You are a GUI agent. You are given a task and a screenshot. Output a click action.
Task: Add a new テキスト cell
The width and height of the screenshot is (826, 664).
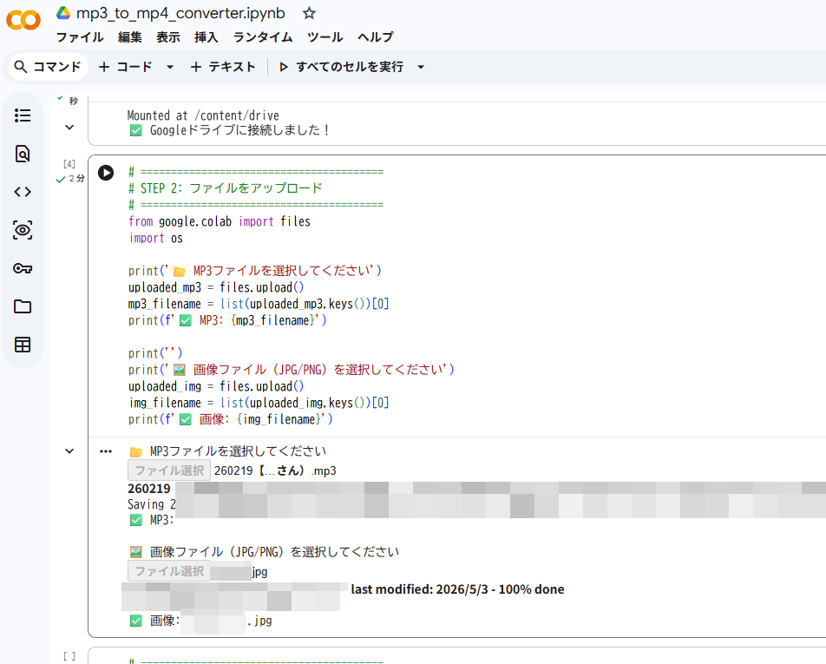[x=223, y=67]
